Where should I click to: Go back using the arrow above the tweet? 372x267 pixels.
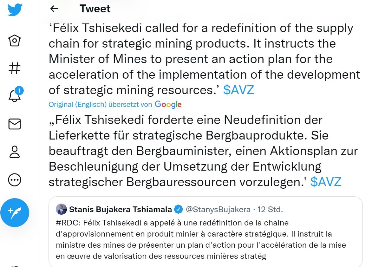pyautogui.click(x=54, y=9)
